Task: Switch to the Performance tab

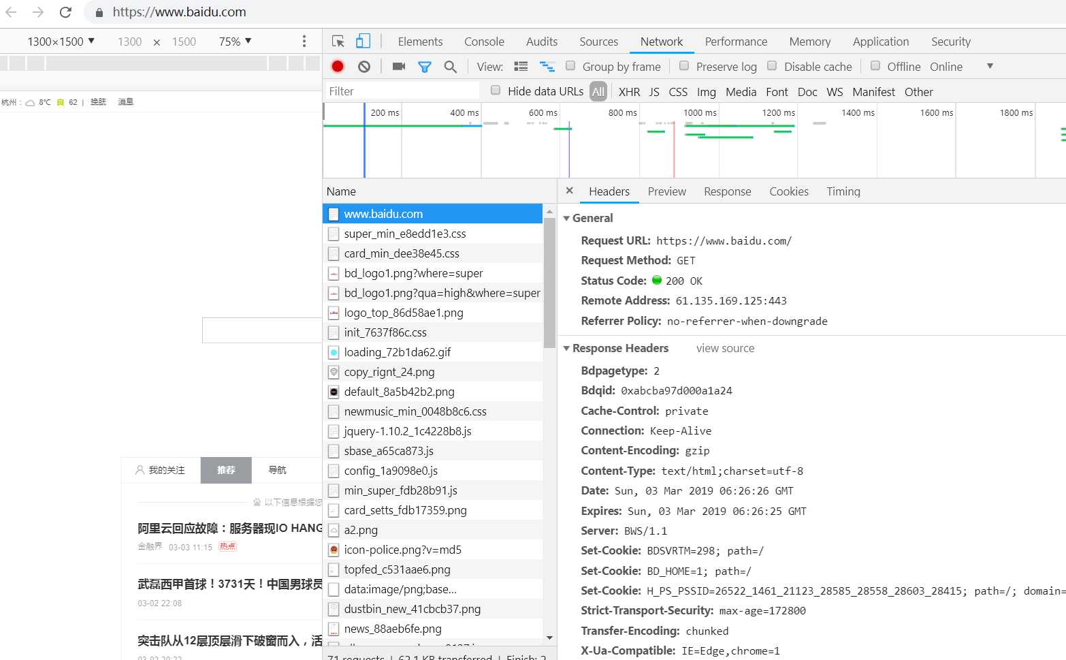Action: (x=736, y=42)
